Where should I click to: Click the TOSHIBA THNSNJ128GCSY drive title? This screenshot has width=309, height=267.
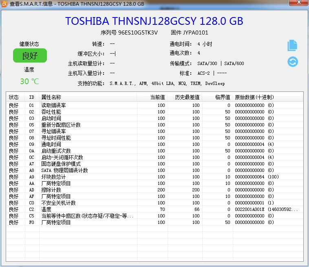click(x=154, y=21)
